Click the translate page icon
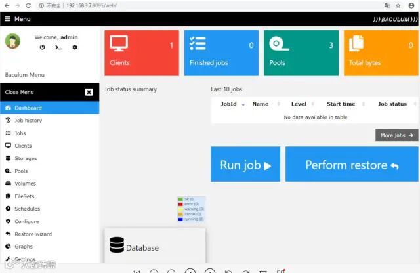Viewport: 420px width, 273px height. pos(387,5)
